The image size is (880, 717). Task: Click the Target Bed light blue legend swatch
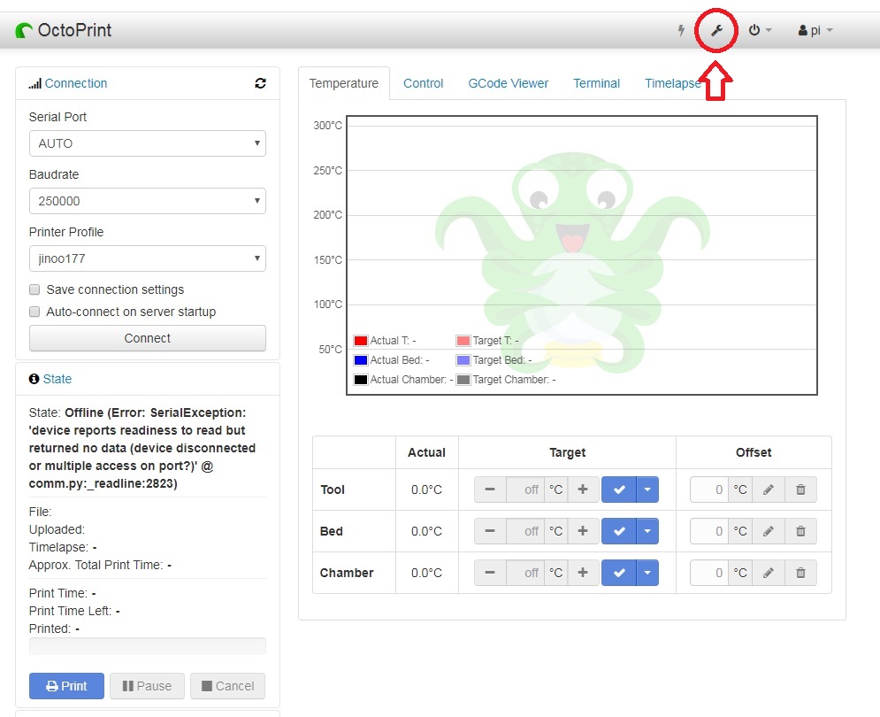[x=463, y=360]
